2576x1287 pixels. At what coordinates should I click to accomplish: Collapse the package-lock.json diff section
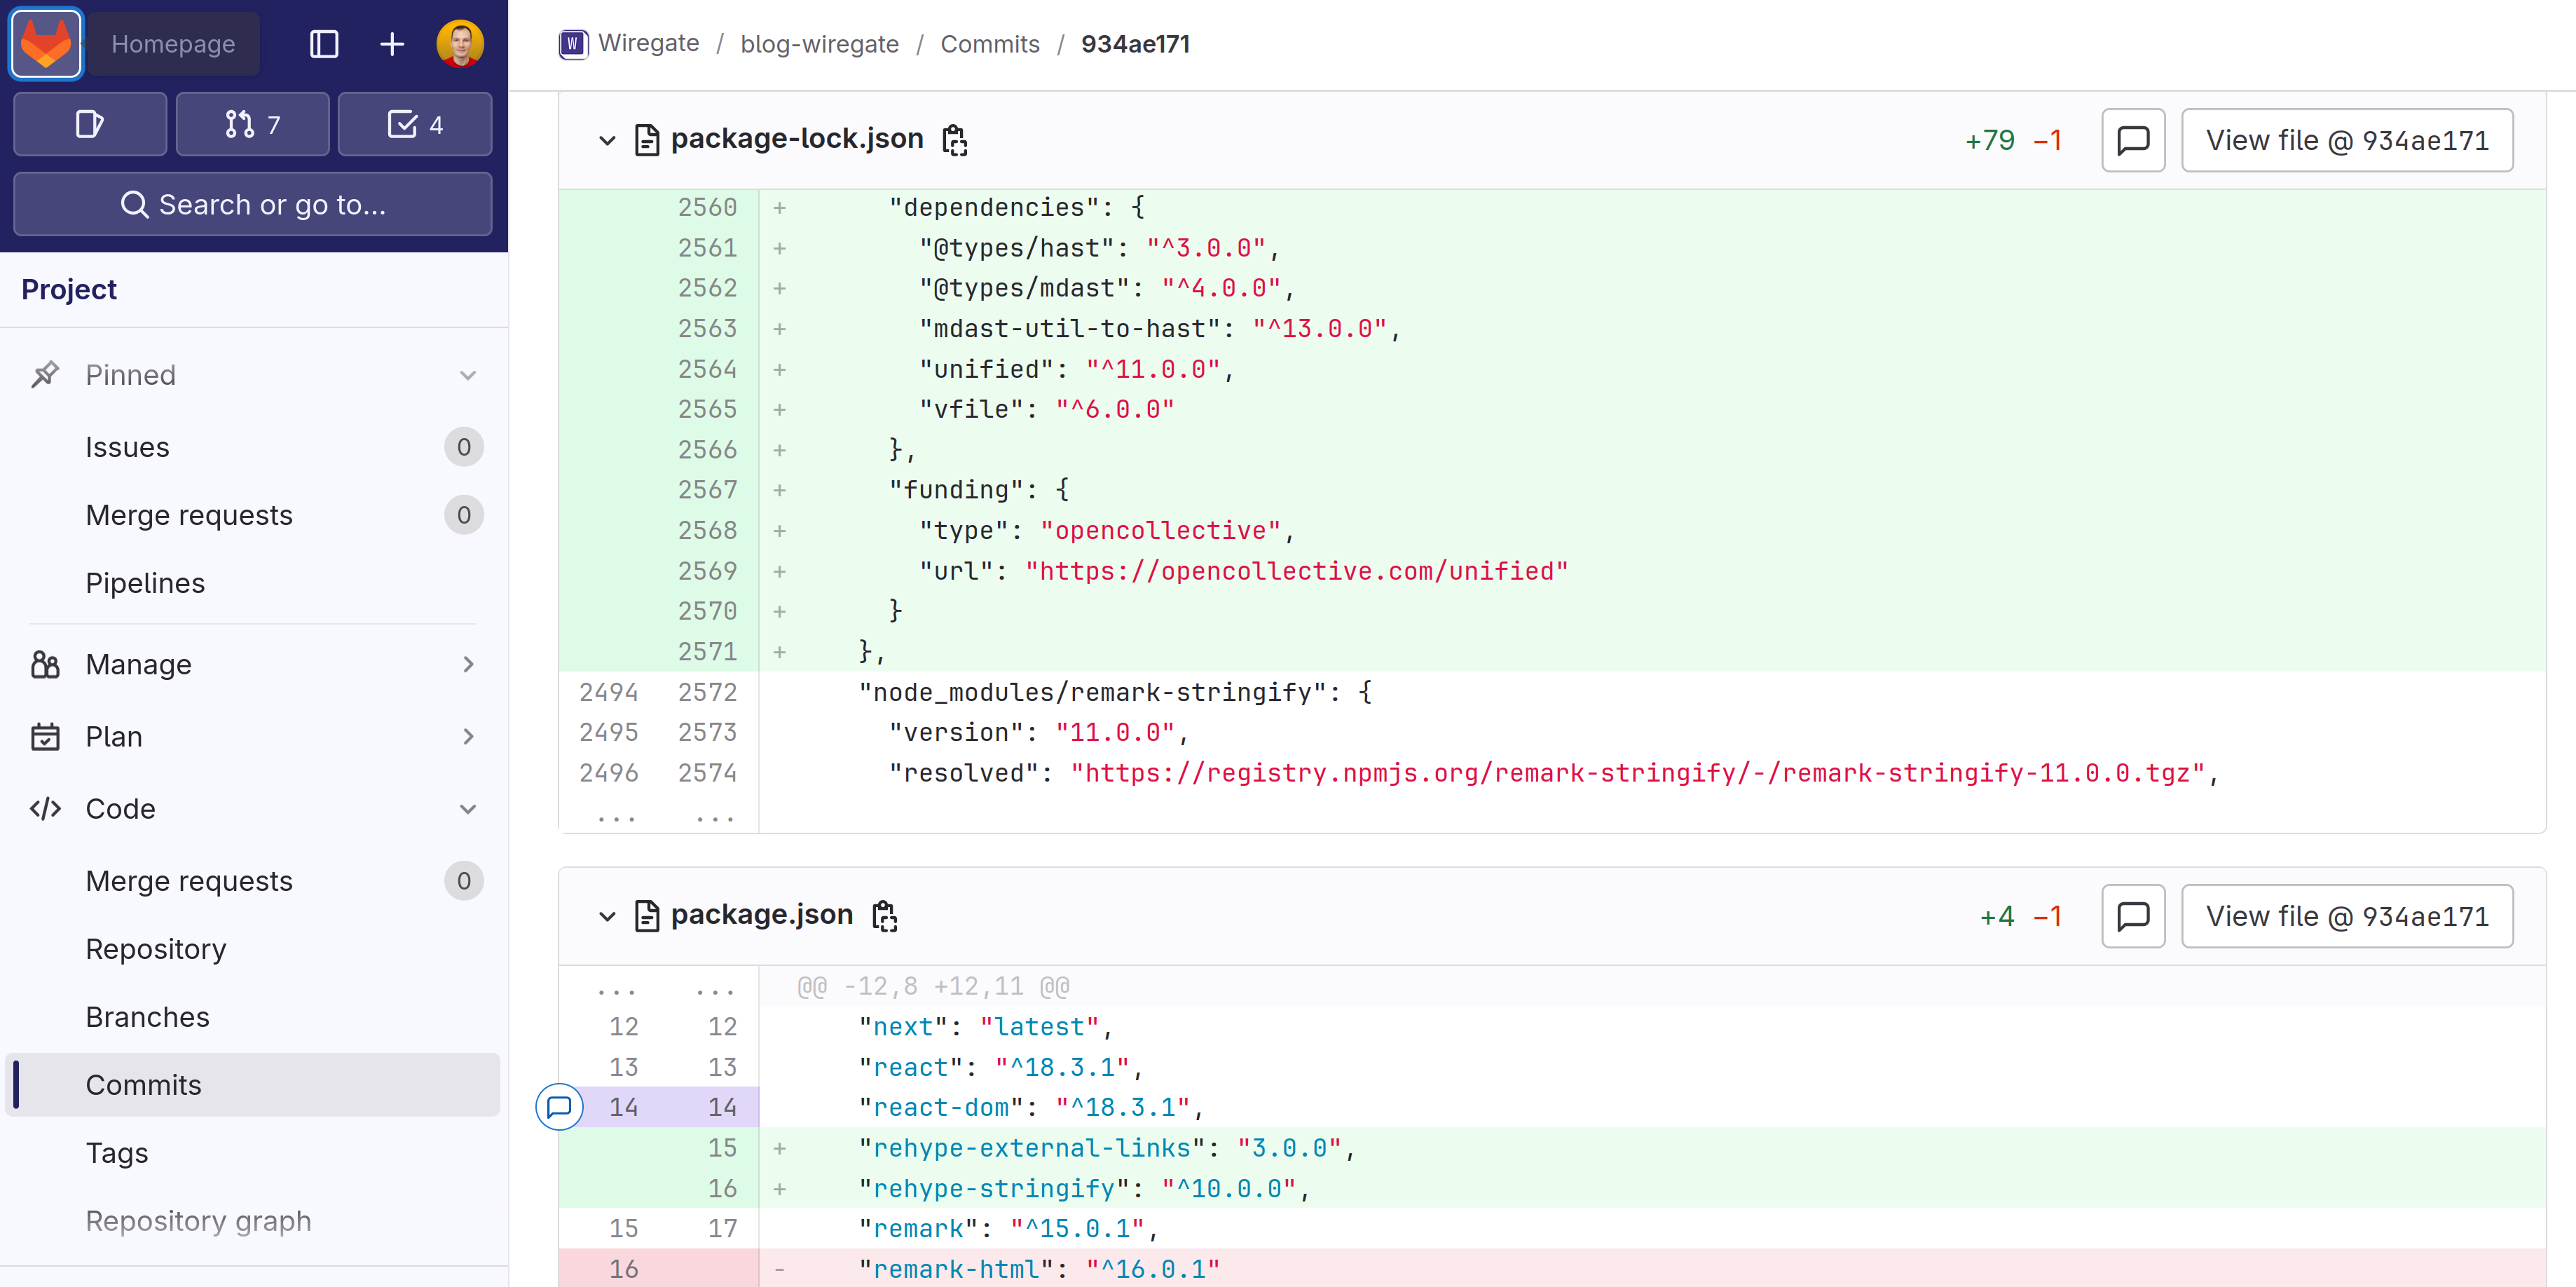tap(608, 139)
